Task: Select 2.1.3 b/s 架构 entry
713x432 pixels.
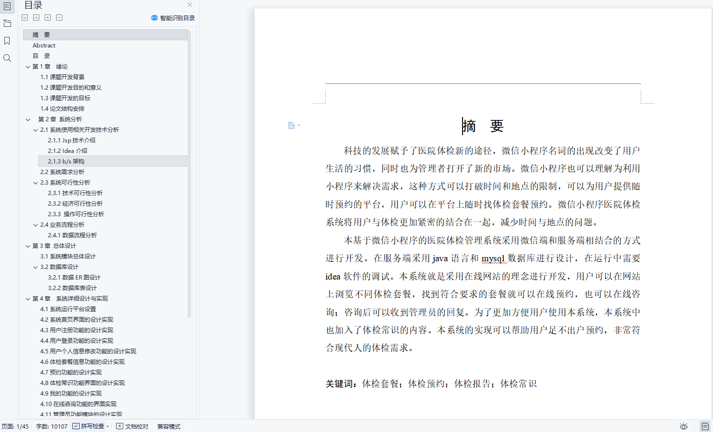Action: [x=113, y=162]
